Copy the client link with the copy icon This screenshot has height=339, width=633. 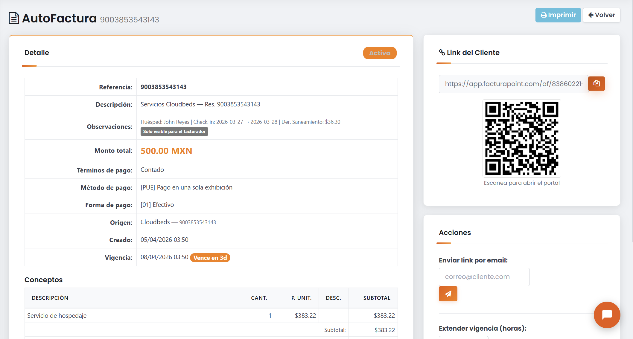coord(596,83)
